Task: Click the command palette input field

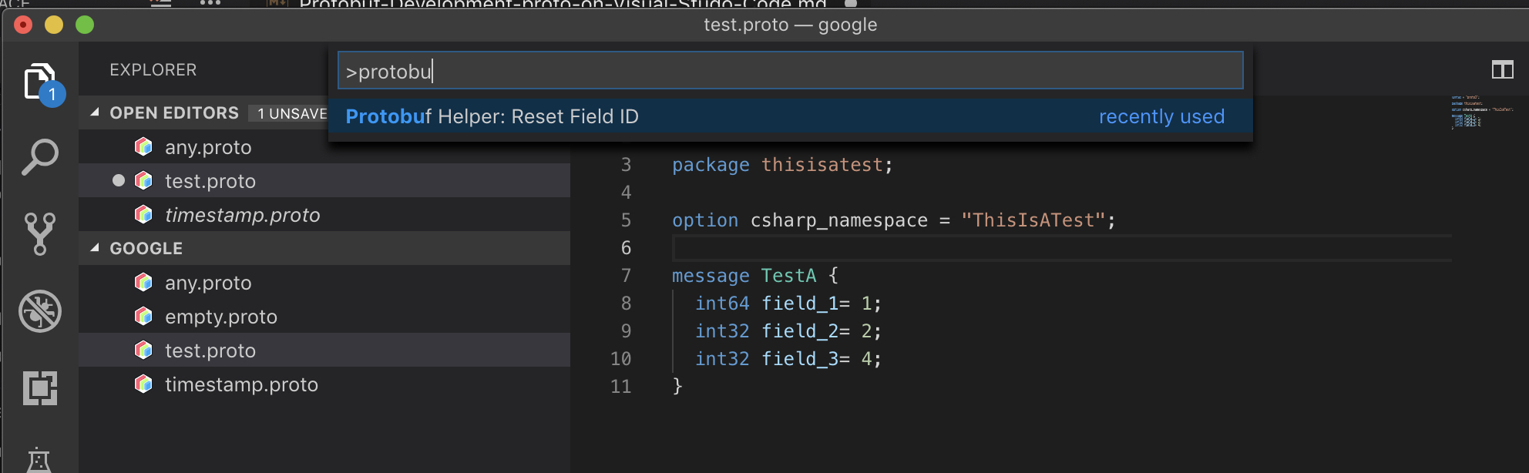Action: click(789, 72)
